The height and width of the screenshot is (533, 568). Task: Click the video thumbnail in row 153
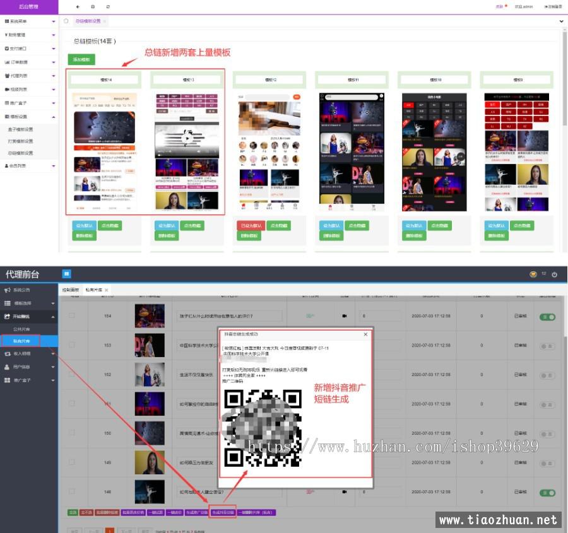click(150, 346)
